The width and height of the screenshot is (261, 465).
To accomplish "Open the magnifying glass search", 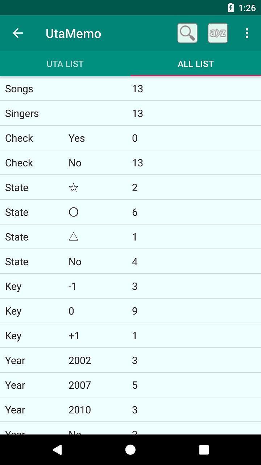I will pyautogui.click(x=187, y=33).
